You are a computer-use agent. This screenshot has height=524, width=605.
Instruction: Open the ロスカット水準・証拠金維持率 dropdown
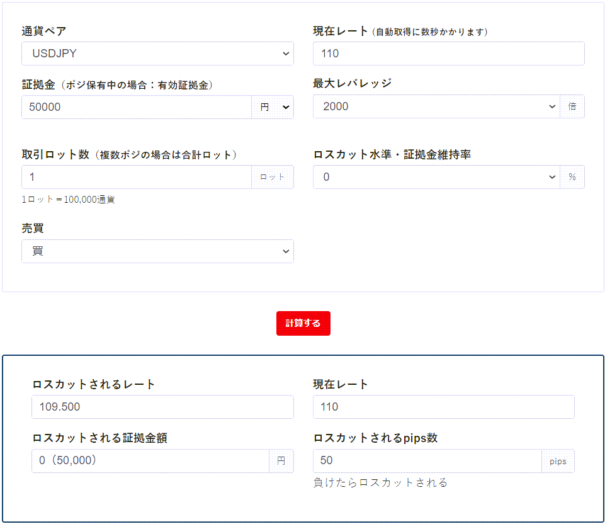click(x=436, y=177)
